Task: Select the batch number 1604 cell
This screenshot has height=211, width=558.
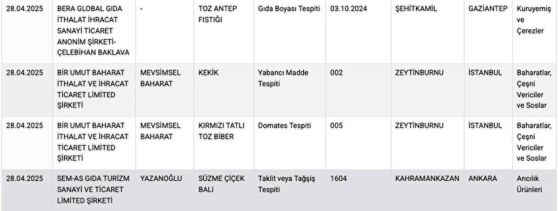Action: (x=339, y=178)
